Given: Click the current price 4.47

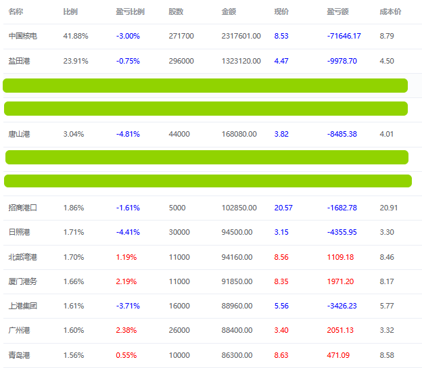Looking at the screenshot, I should pos(281,61).
